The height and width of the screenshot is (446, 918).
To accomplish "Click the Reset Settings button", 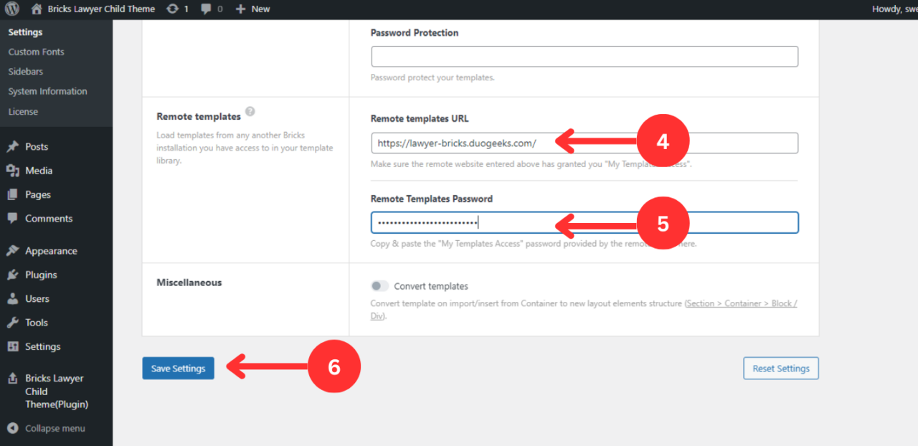I will click(780, 368).
